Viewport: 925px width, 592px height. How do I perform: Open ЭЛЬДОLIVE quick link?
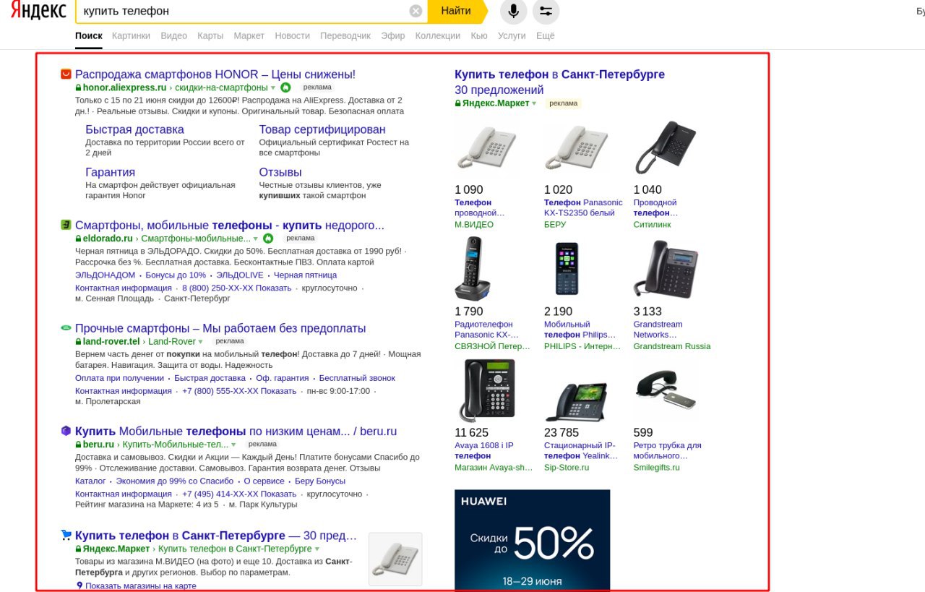tap(240, 275)
